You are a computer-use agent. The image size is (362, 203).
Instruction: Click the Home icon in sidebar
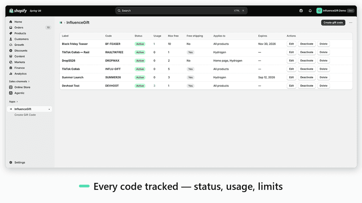coord(10,22)
